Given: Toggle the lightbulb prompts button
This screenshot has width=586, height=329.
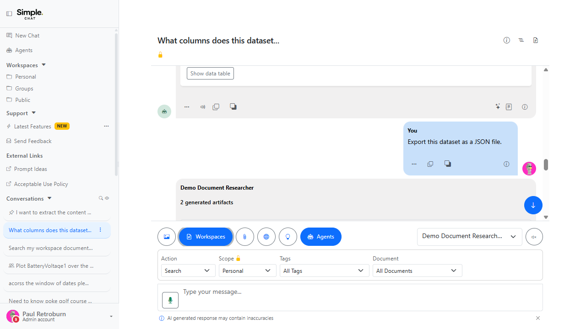Looking at the screenshot, I should coord(288,237).
